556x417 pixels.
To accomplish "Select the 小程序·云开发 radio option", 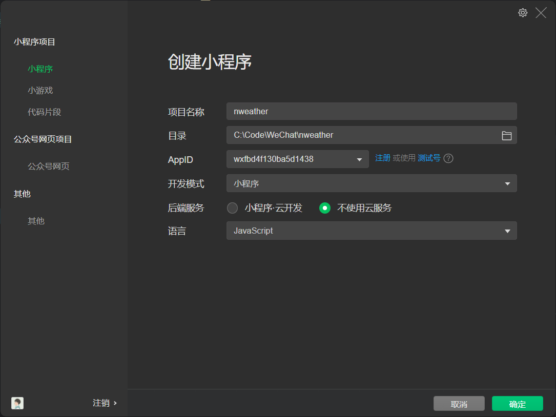I will (232, 208).
